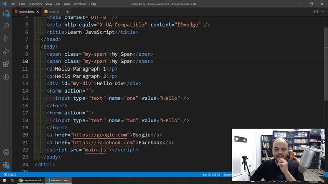
Task: Open the Terminal menu
Action: [79, 4]
